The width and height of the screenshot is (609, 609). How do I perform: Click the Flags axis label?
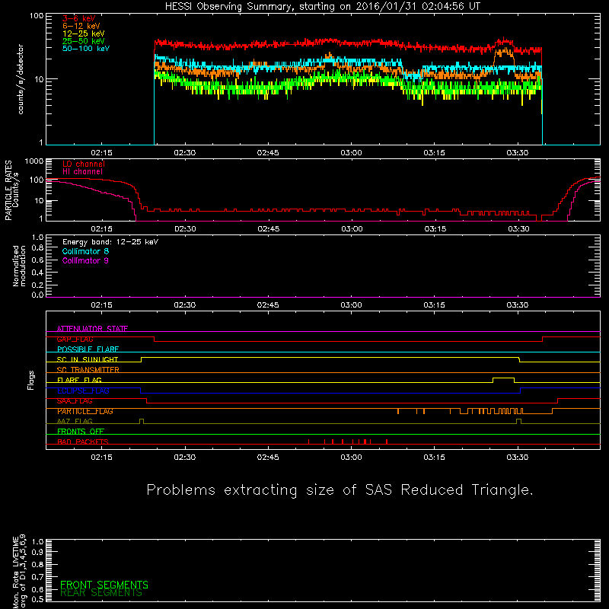[x=30, y=380]
